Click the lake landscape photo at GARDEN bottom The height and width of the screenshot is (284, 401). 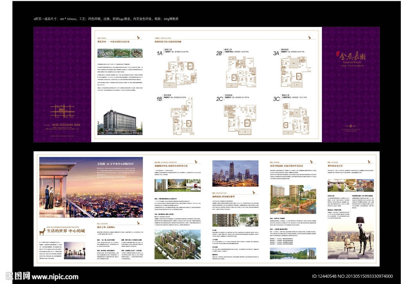coord(293,253)
